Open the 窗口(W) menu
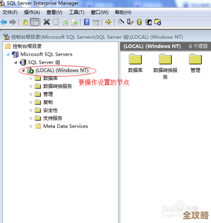 [100, 12]
